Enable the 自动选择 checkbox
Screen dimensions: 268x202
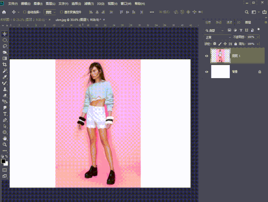tap(25, 12)
